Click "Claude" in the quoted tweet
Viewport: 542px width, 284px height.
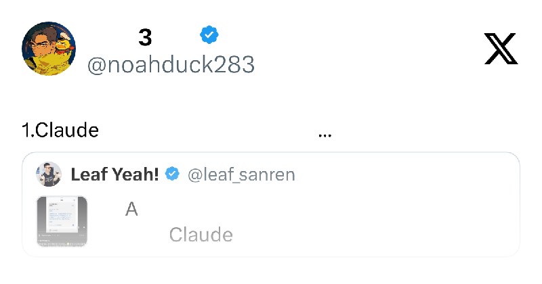point(201,235)
